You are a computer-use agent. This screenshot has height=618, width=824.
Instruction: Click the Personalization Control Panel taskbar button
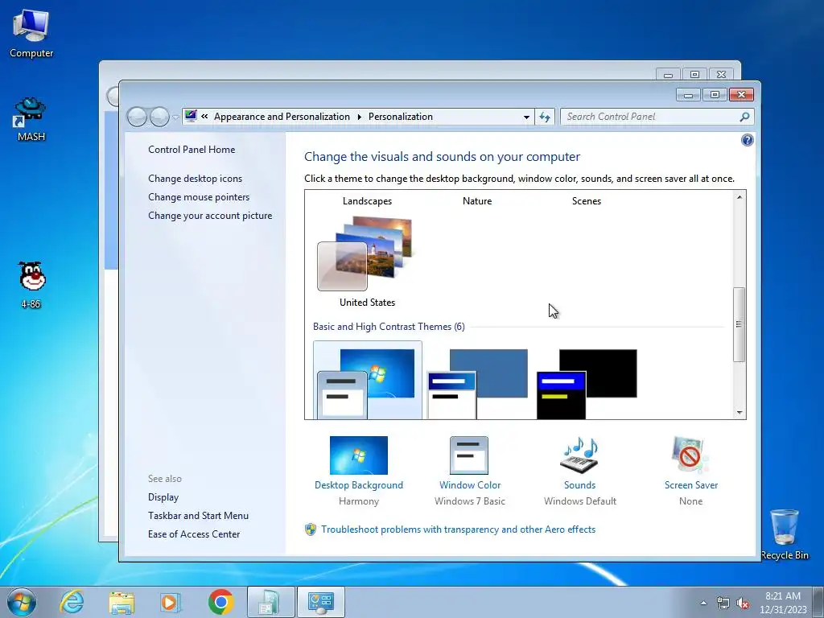tap(321, 602)
